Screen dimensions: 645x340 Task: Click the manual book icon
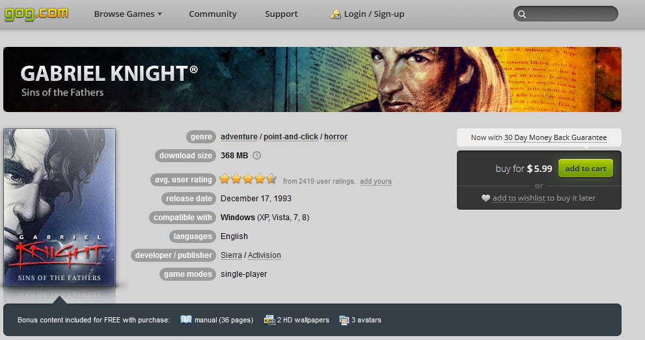point(186,319)
